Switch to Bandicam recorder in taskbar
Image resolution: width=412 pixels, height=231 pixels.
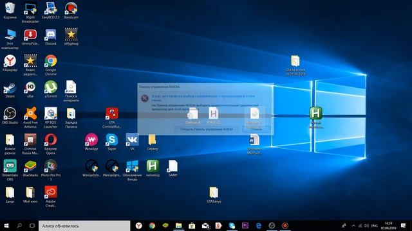tap(285, 225)
